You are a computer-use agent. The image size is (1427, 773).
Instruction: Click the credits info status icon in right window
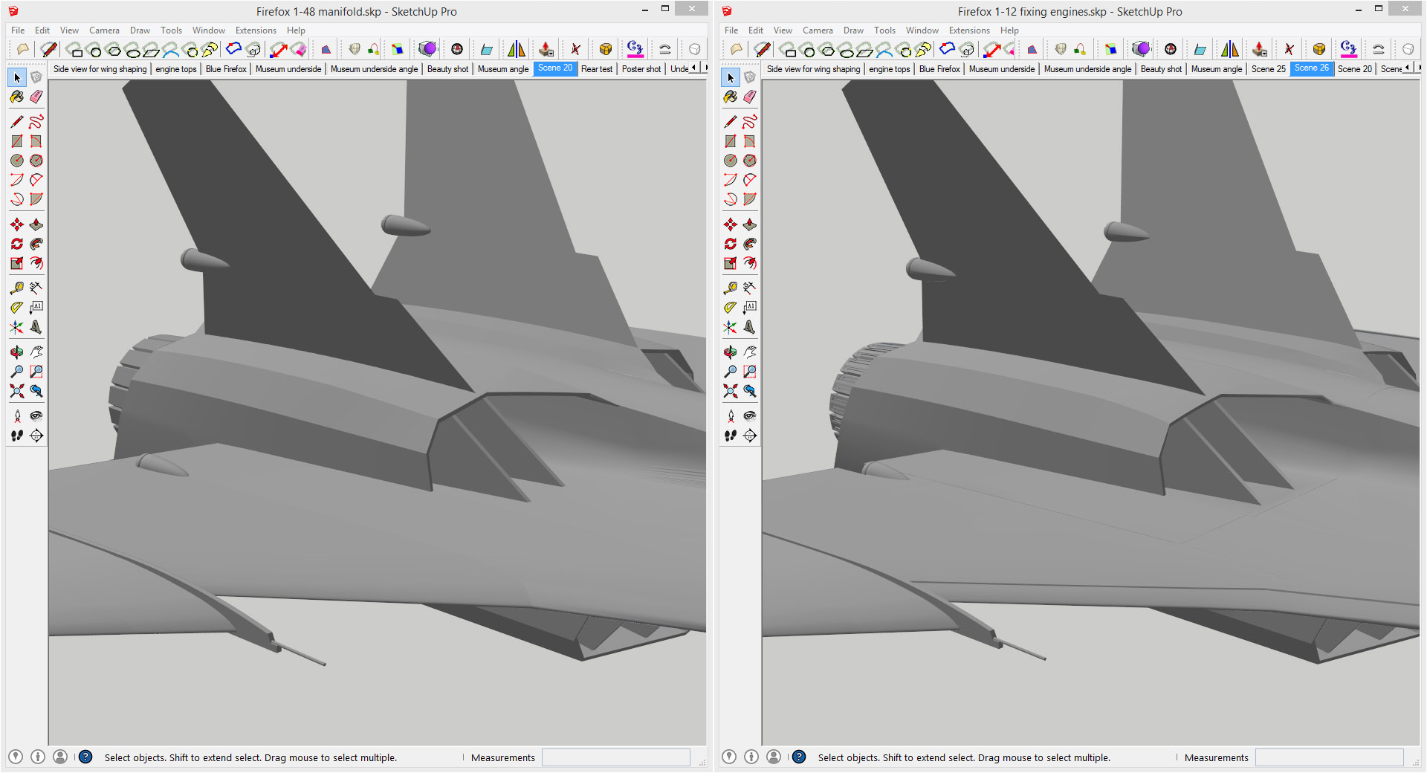tap(751, 757)
